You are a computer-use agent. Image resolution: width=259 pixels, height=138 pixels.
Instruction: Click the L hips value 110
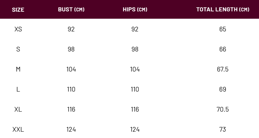coord(135,89)
